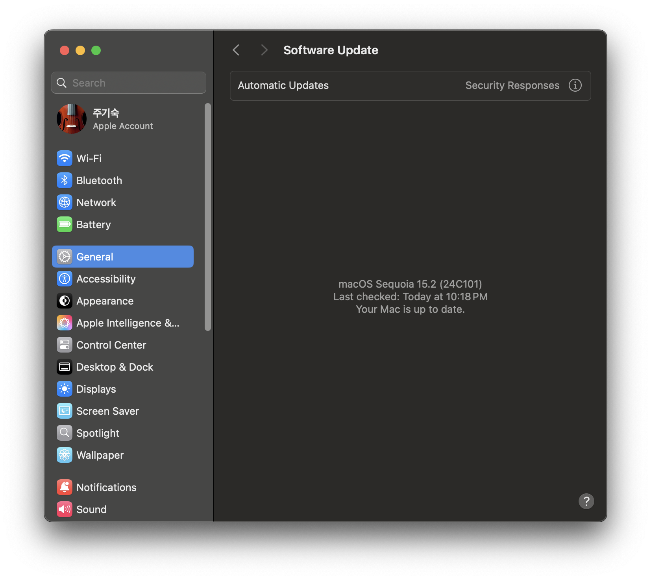The height and width of the screenshot is (580, 651).
Task: Select Spotlight label in sidebar
Action: (98, 433)
